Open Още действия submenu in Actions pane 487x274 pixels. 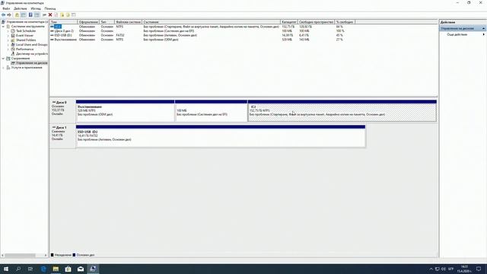(462, 34)
